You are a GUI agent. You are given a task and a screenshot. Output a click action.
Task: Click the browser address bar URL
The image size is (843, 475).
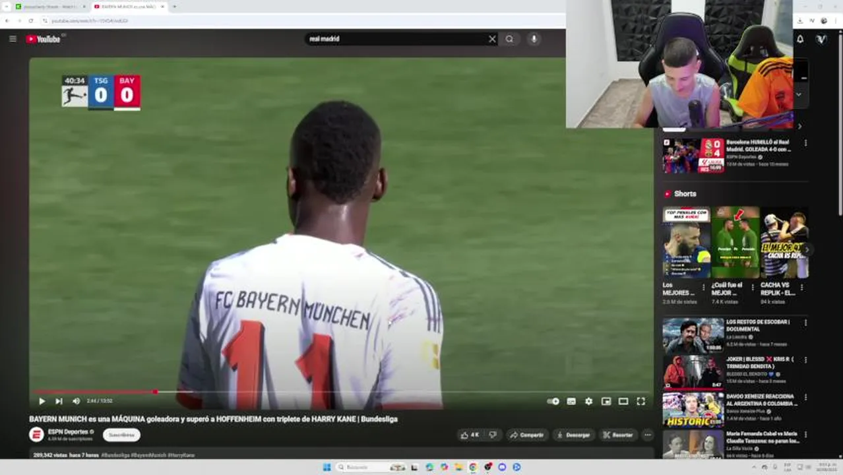(90, 20)
